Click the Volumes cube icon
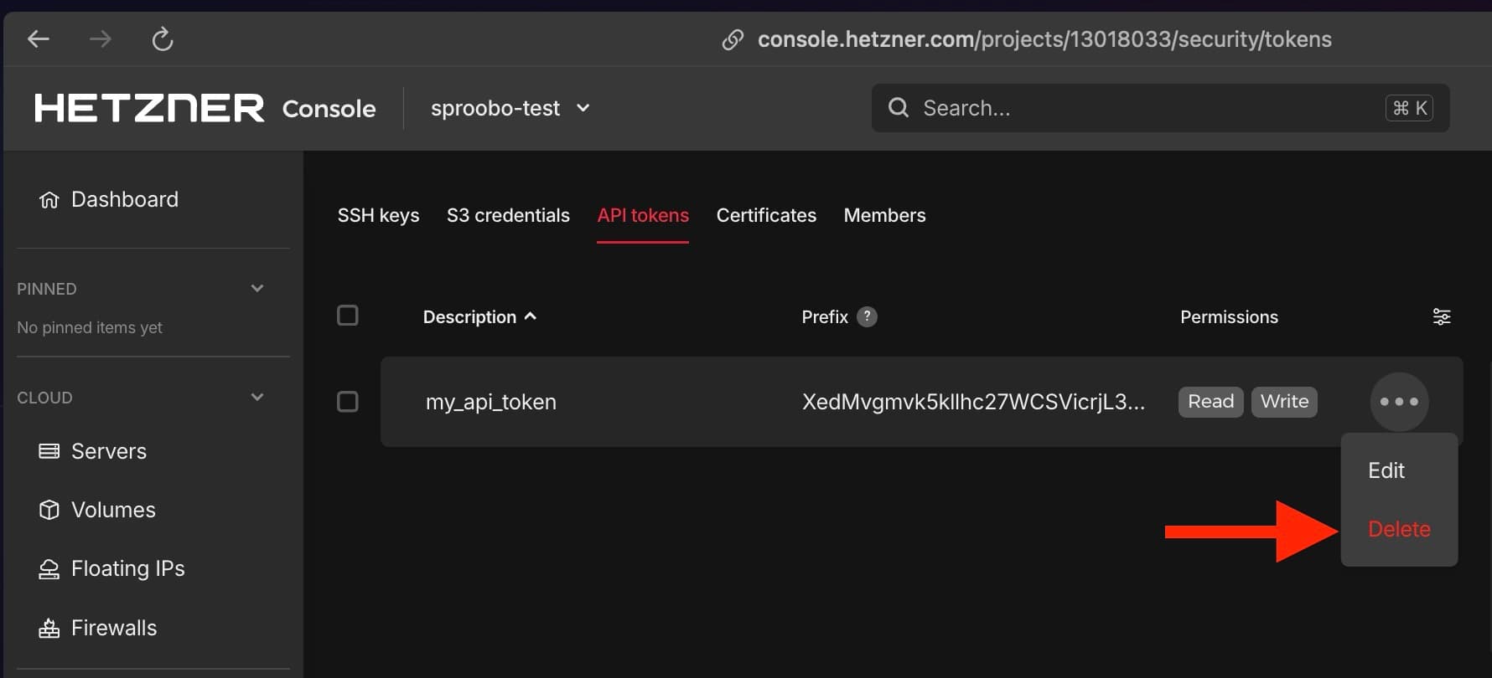This screenshot has height=678, width=1492. (49, 510)
